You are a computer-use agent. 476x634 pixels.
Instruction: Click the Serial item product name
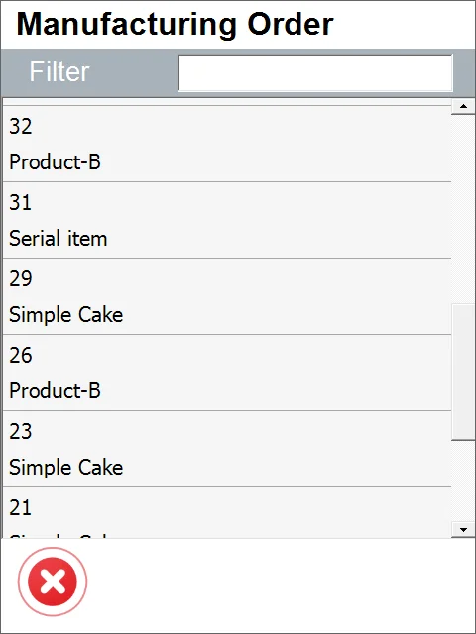[x=59, y=238]
